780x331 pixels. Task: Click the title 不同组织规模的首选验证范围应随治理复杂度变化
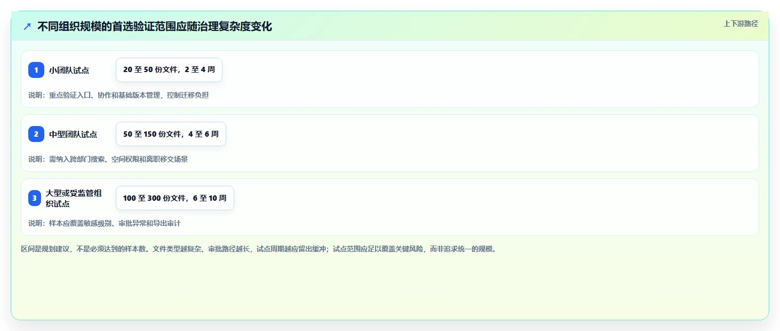155,26
